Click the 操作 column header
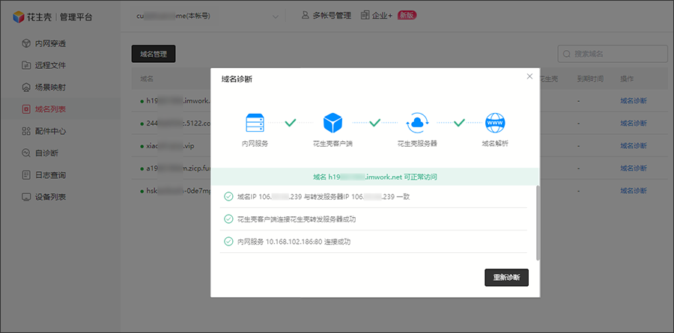This screenshot has width=674, height=333. [x=627, y=79]
